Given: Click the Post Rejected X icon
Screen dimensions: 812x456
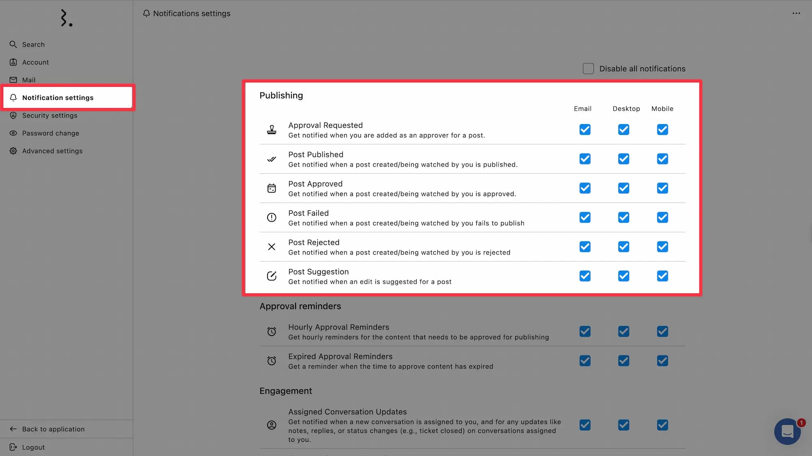Looking at the screenshot, I should pos(272,247).
